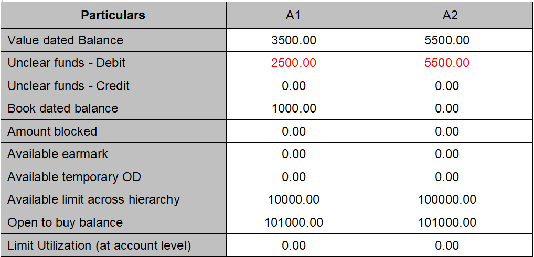Select A1 Book dated balance 1000.00
The image size is (534, 257).
(293, 108)
